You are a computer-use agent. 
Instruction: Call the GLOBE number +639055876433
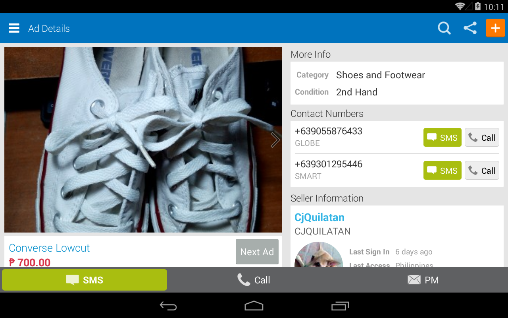(x=482, y=138)
